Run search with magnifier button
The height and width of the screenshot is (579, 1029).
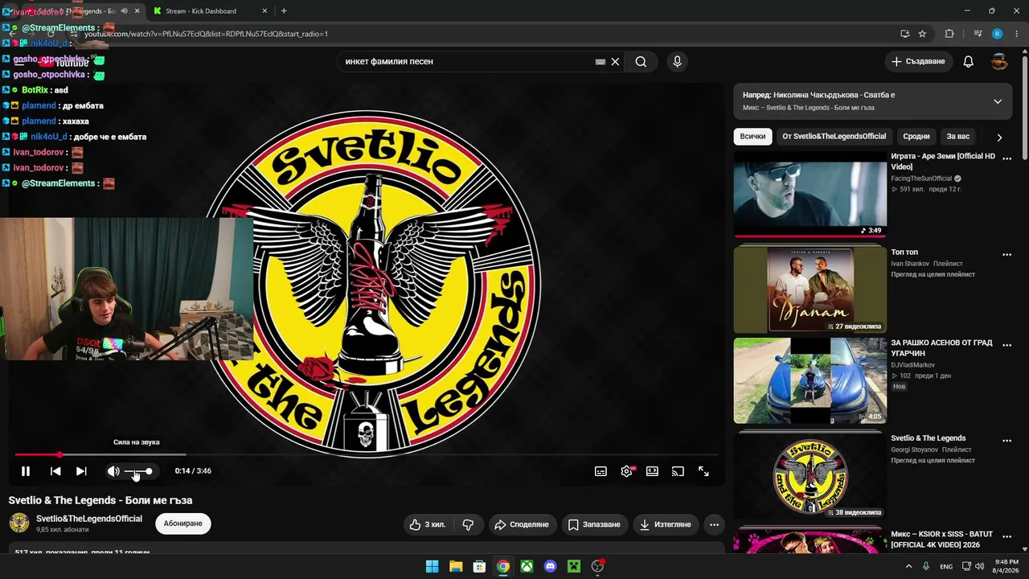coord(641,62)
